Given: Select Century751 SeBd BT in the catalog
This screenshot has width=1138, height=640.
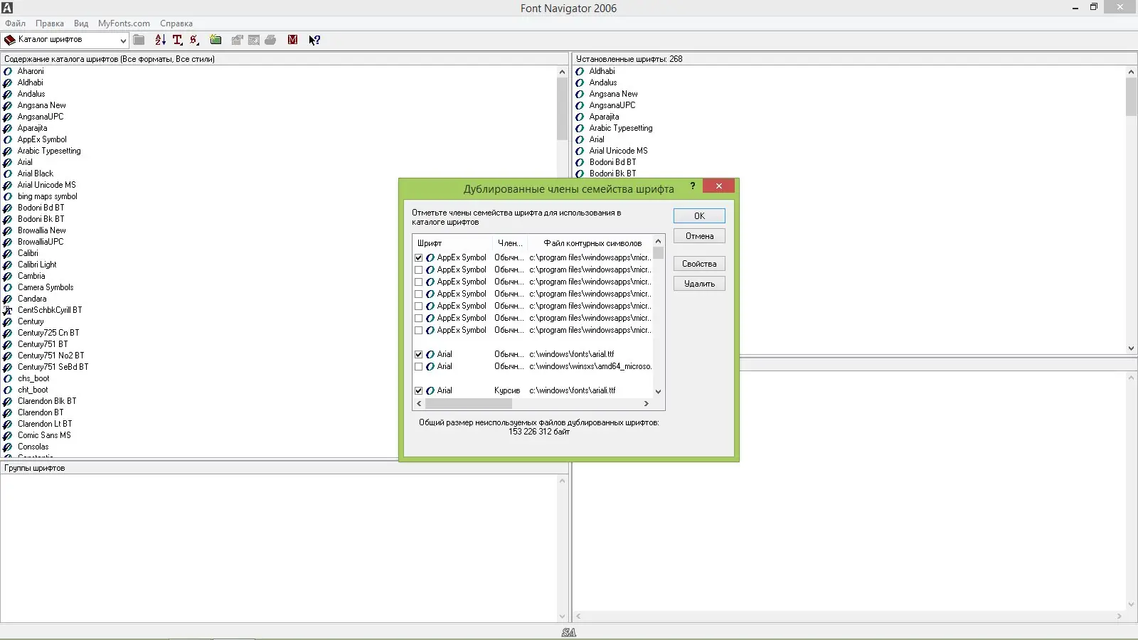Looking at the screenshot, I should click(x=53, y=367).
